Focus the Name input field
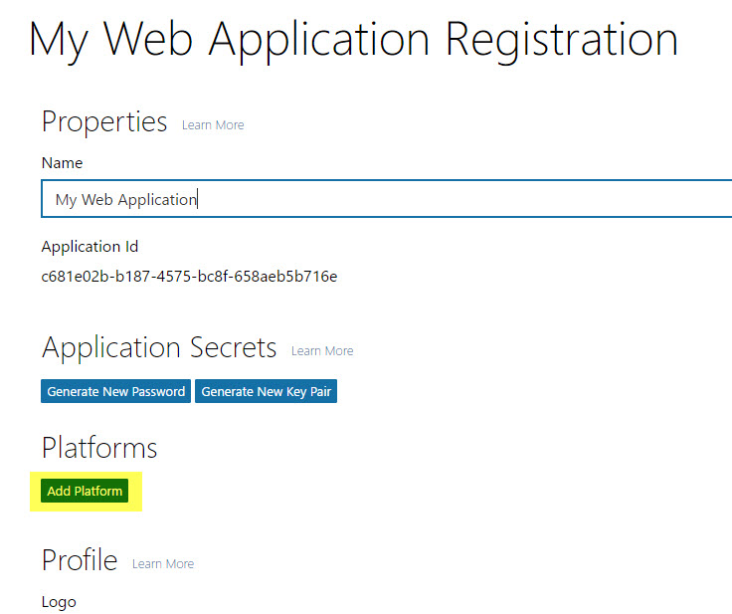The height and width of the screenshot is (614, 732). click(387, 199)
